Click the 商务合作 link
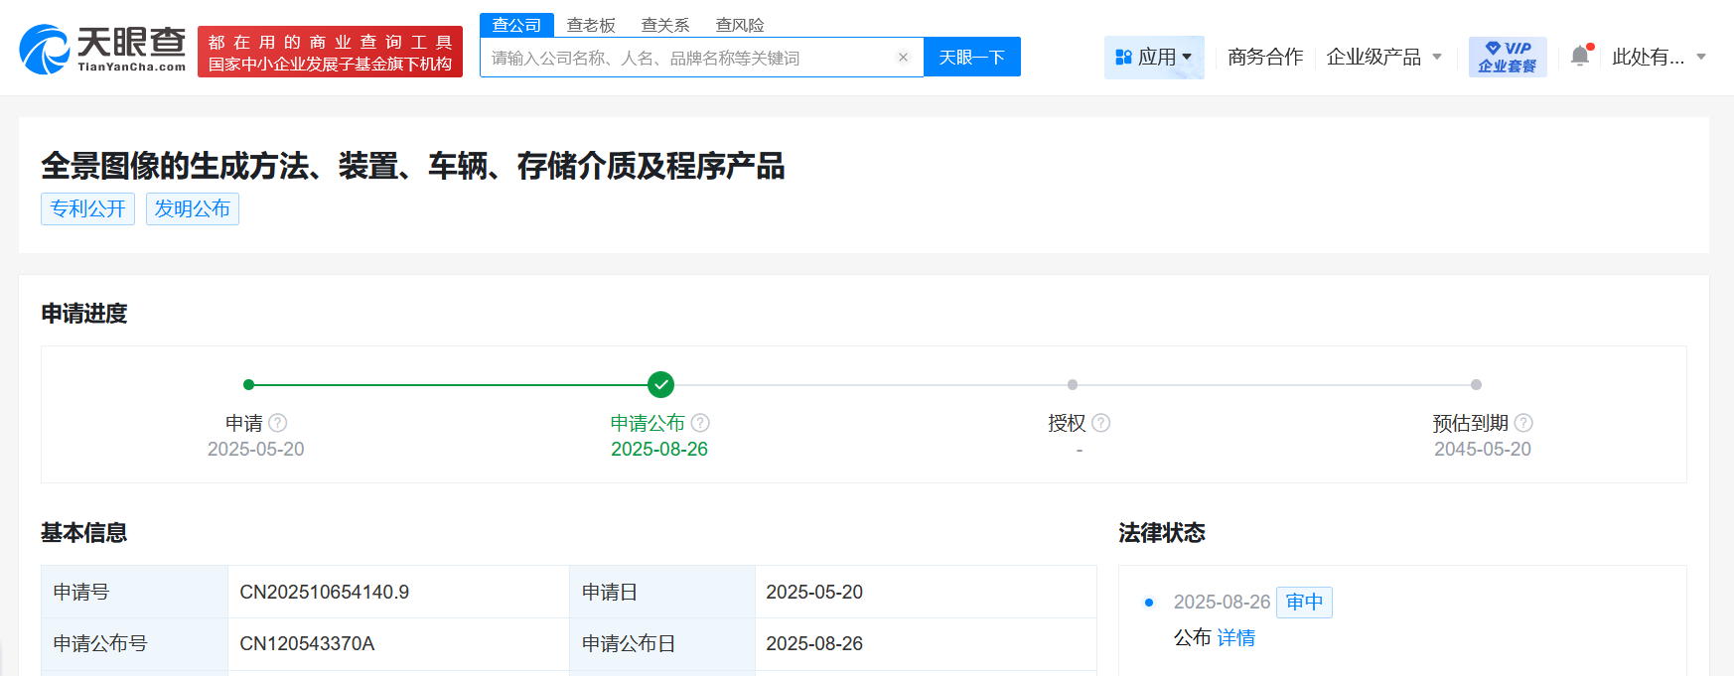Viewport: 1734px width, 676px height. pos(1264,58)
